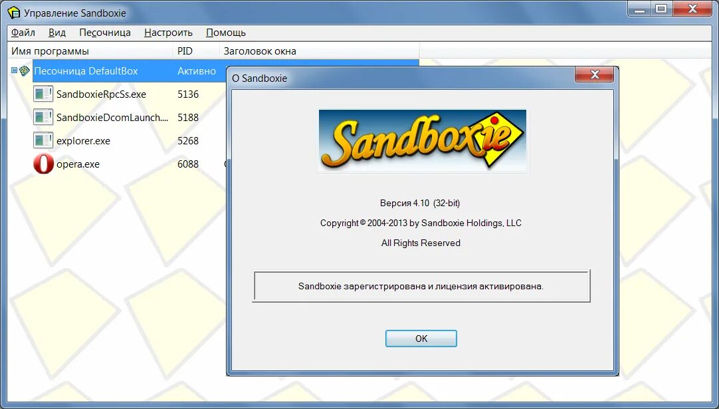Sort by Имя программы column header

[x=91, y=51]
